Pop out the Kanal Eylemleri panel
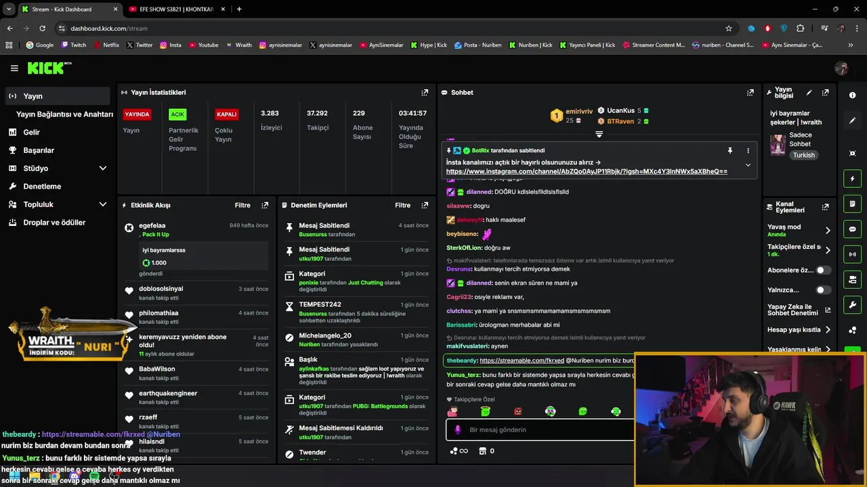Screen dimensions: 867x487 825,207
